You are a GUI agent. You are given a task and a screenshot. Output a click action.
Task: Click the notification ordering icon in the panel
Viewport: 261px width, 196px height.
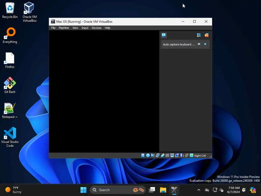[199, 35]
